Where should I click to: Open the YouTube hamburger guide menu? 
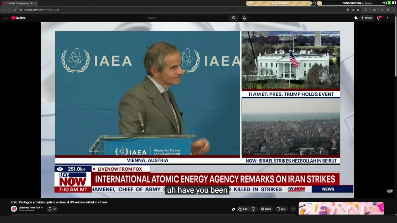[5, 18]
